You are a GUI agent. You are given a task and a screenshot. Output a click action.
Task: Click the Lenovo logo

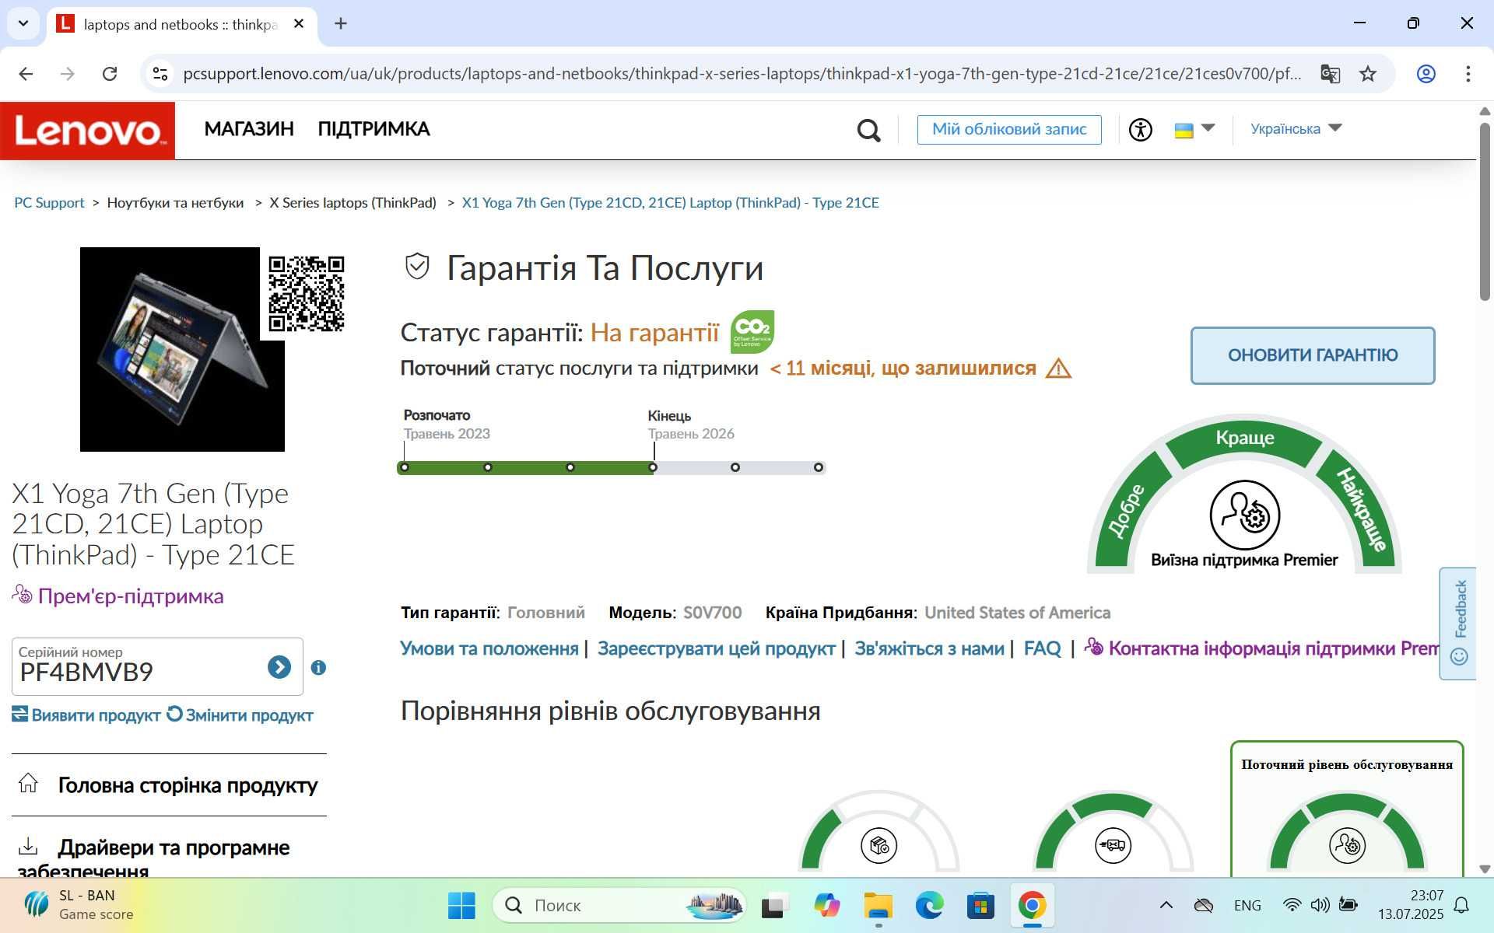tap(87, 131)
